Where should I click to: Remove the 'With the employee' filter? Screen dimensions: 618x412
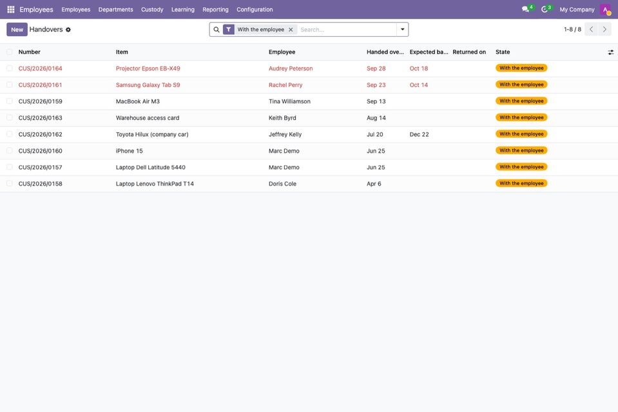291,30
